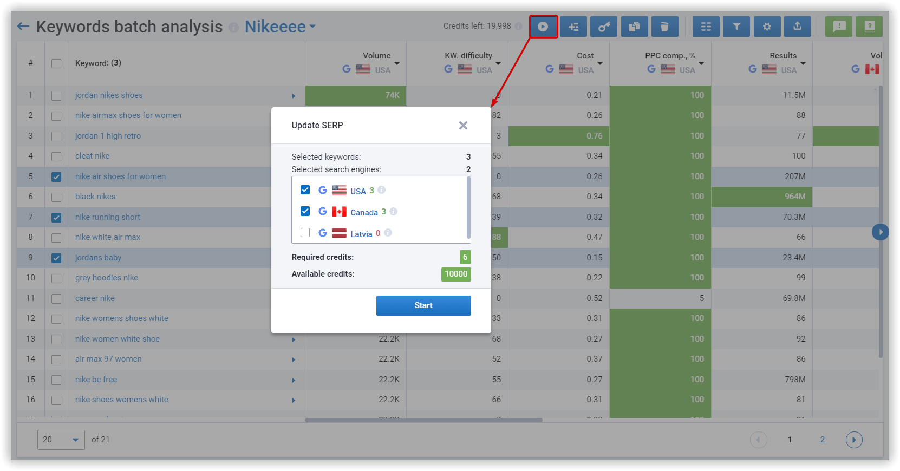Screen dimensions: 900x471
Task: Check the jordan nikes shoes row checkbox
Action: (56, 96)
